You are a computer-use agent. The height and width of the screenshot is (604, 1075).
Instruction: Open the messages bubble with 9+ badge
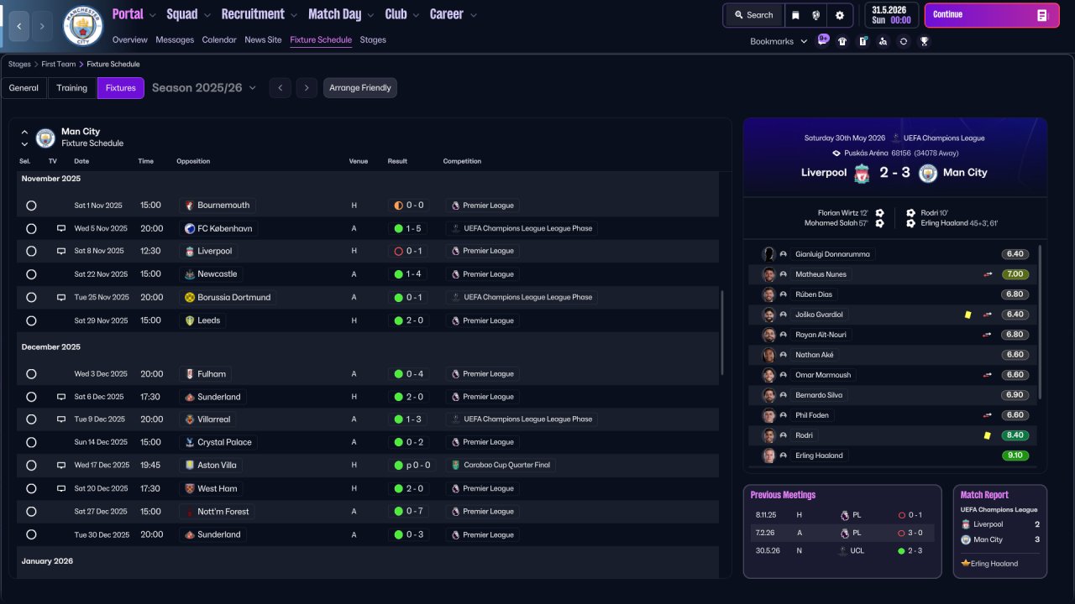[823, 40]
